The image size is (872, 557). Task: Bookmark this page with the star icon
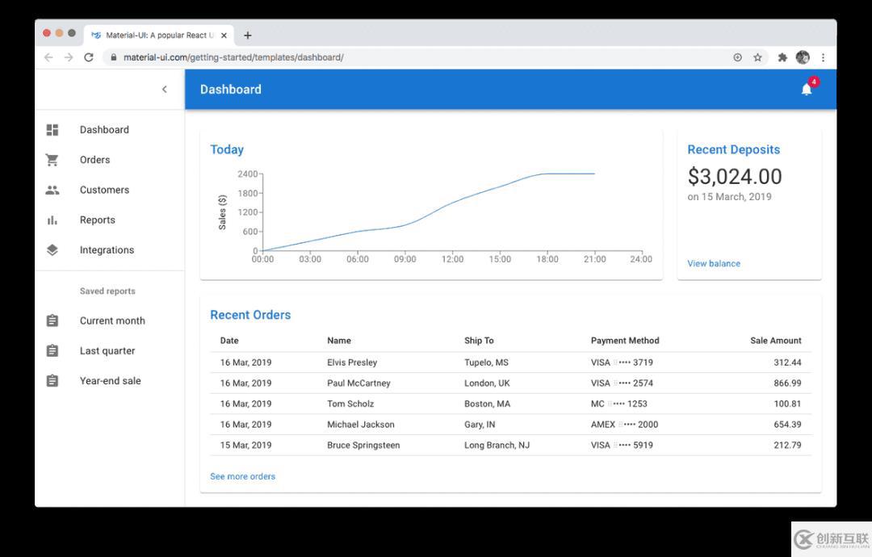click(757, 57)
